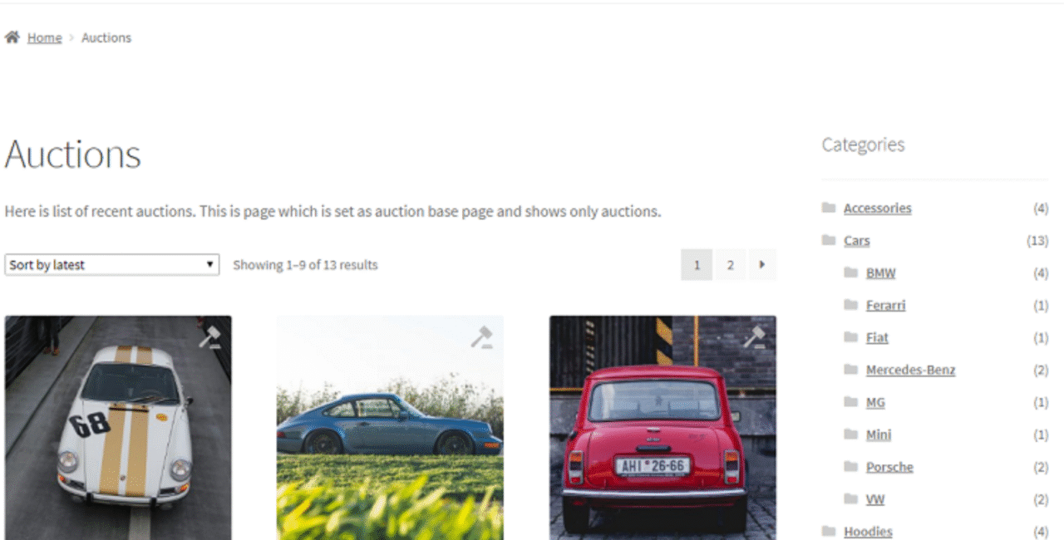Open the Ferrari category link
Screen dimensions: 1064x540
(885, 305)
